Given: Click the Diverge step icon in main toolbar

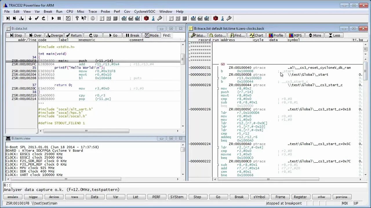Looking at the screenshot, I should pos(21,18).
